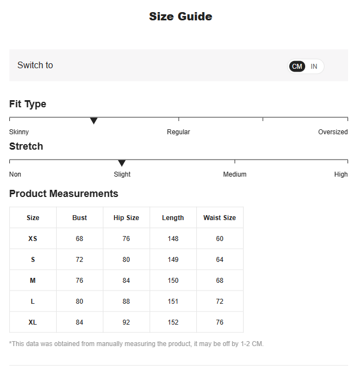358x367 pixels.
Task: Click the Medium stretch label
Action: (235, 174)
